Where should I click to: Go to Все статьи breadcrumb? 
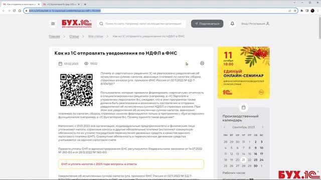96,36
